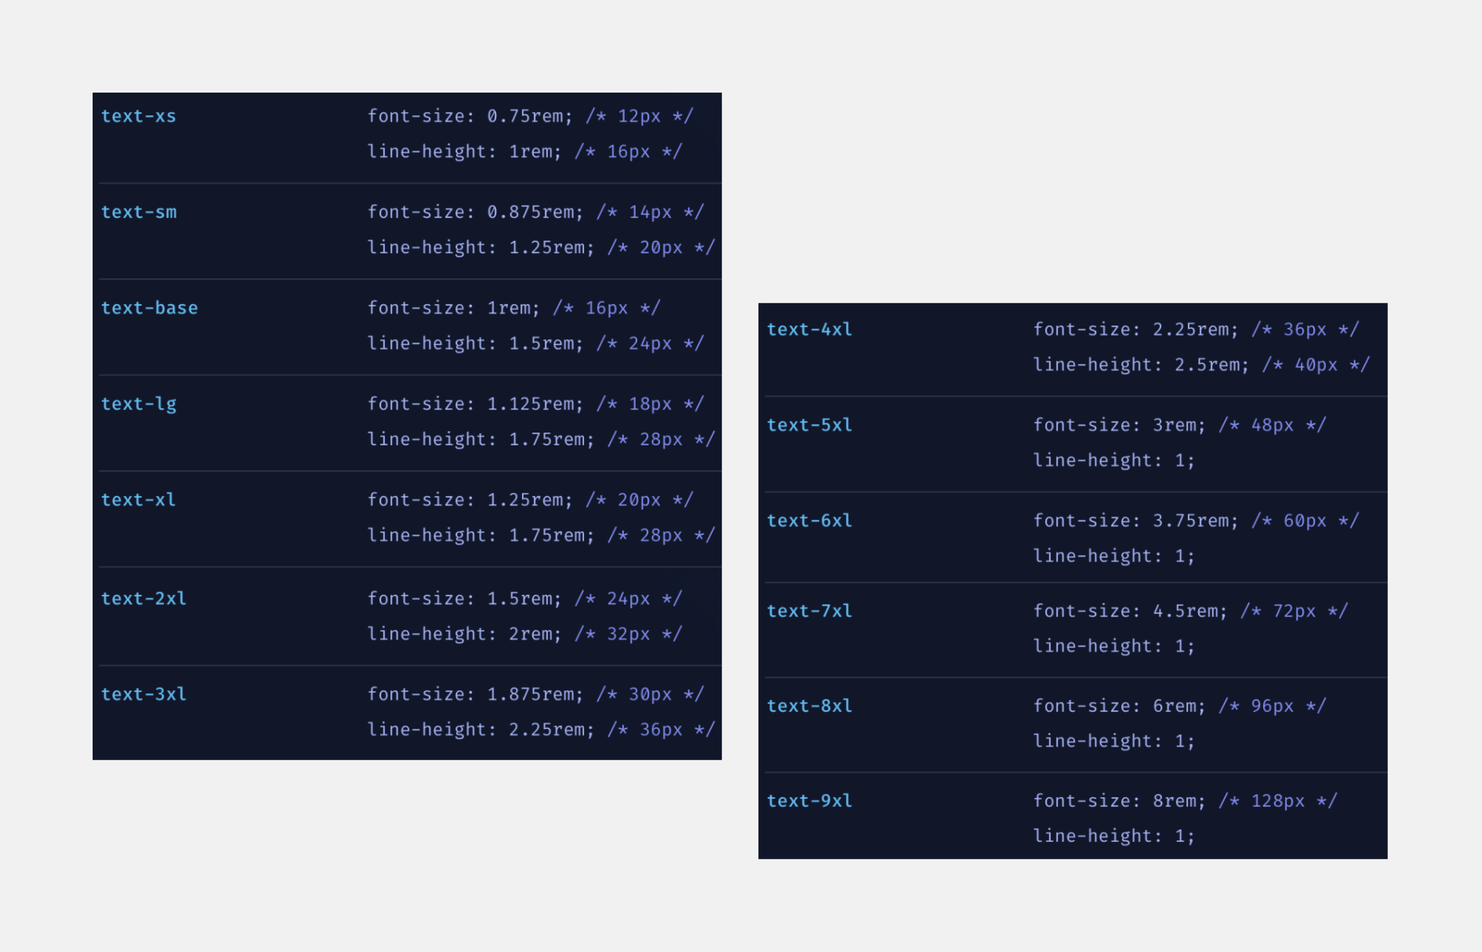1482x952 pixels.
Task: Click the text-5xl class name
Action: (x=810, y=426)
